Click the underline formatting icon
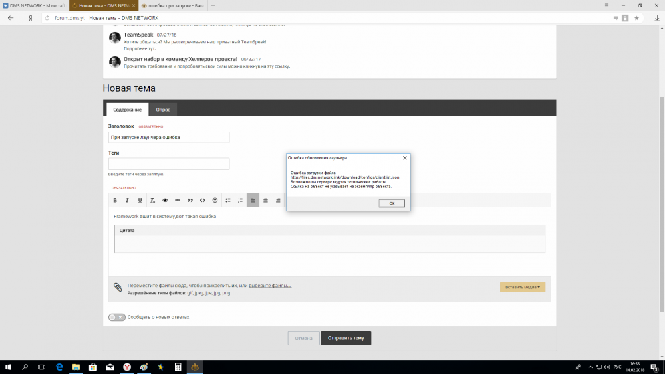This screenshot has width=665, height=374. point(140,200)
